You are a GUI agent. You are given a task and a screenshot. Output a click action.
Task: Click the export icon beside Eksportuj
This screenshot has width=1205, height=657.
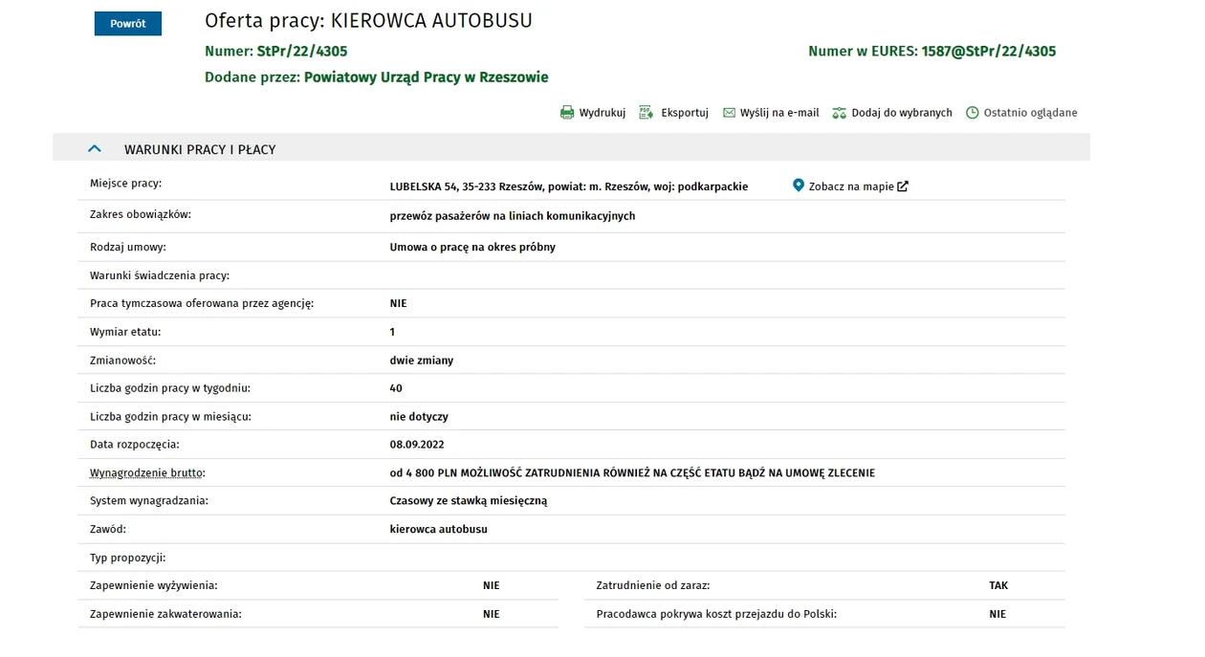(x=646, y=113)
